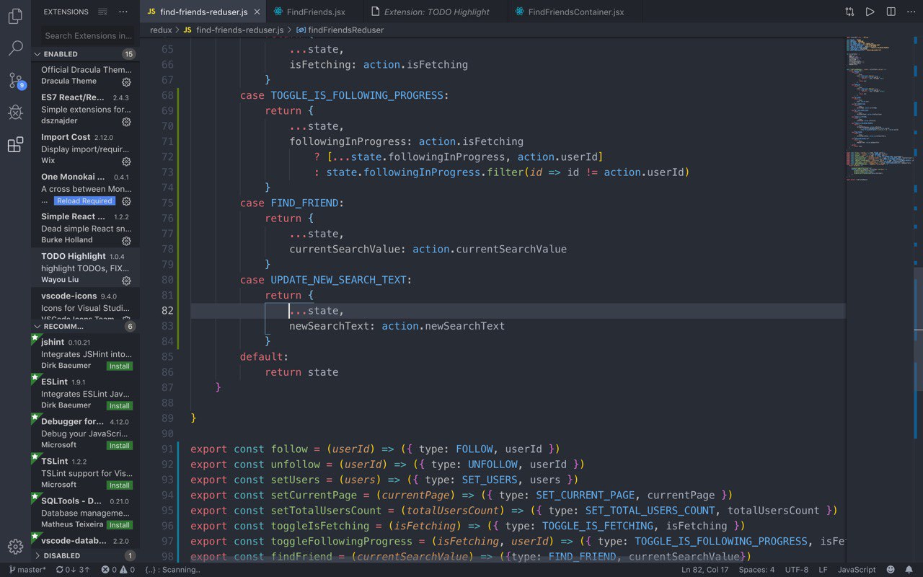Switch to the FindFriends.jsx tab
The height and width of the screenshot is (577, 923).
314,12
